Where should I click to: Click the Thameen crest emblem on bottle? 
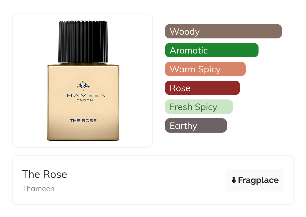83,86
